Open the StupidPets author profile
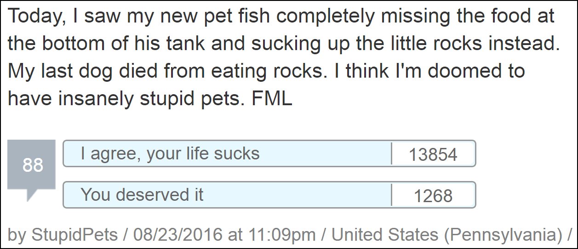Image resolution: width=578 pixels, height=249 pixels. pos(74,235)
